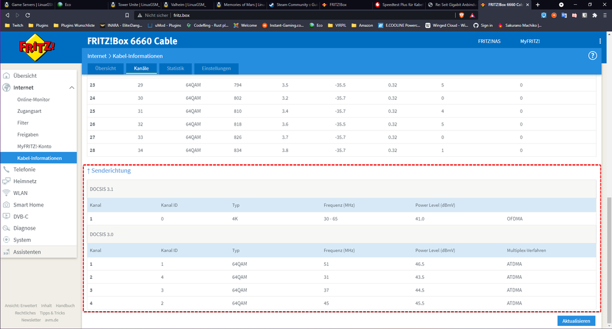
Task: Open the Twitch bookmark folder
Action: click(x=13, y=25)
